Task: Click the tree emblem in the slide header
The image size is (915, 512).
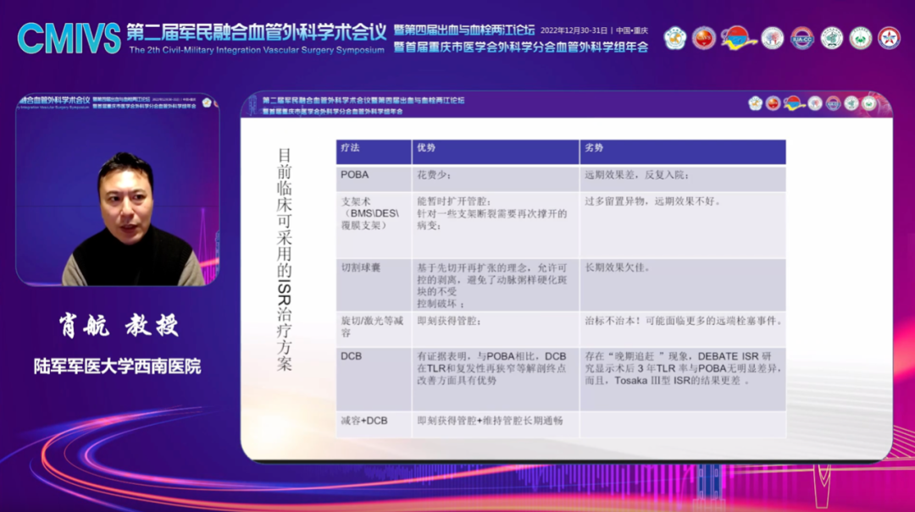Action: pyautogui.click(x=815, y=104)
